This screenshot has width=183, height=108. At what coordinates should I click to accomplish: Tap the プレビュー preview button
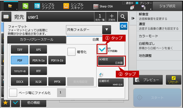click(148, 80)
